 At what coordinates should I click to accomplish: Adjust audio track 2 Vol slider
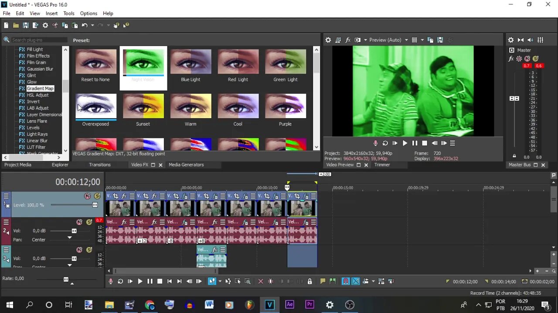pos(74,231)
